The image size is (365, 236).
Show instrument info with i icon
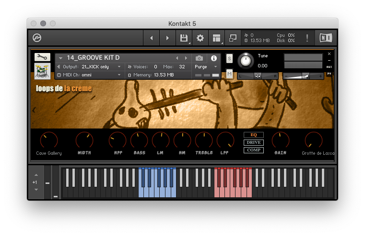[x=214, y=58]
